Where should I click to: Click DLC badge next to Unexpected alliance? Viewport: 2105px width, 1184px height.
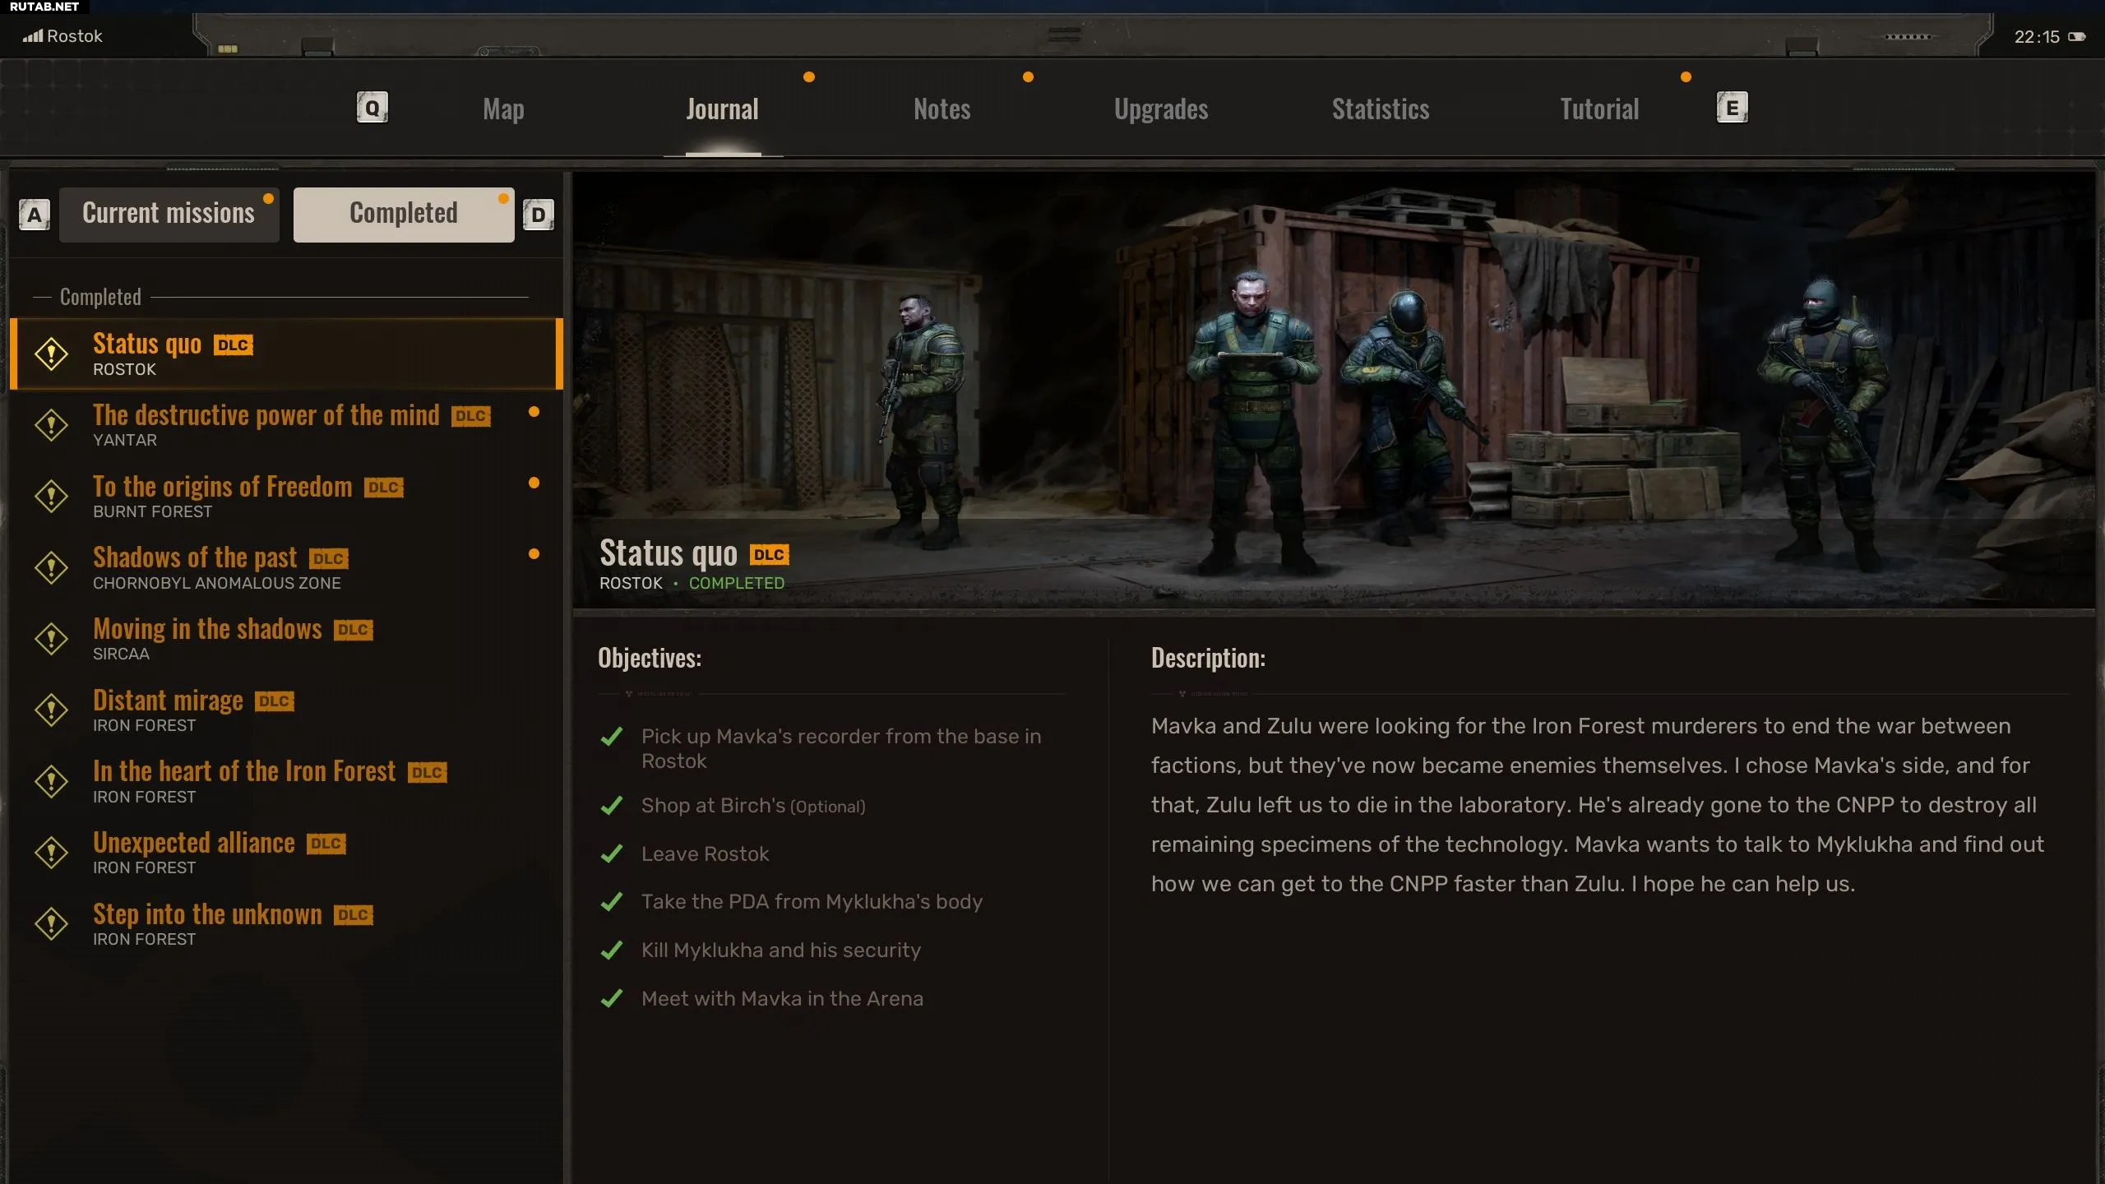point(326,844)
